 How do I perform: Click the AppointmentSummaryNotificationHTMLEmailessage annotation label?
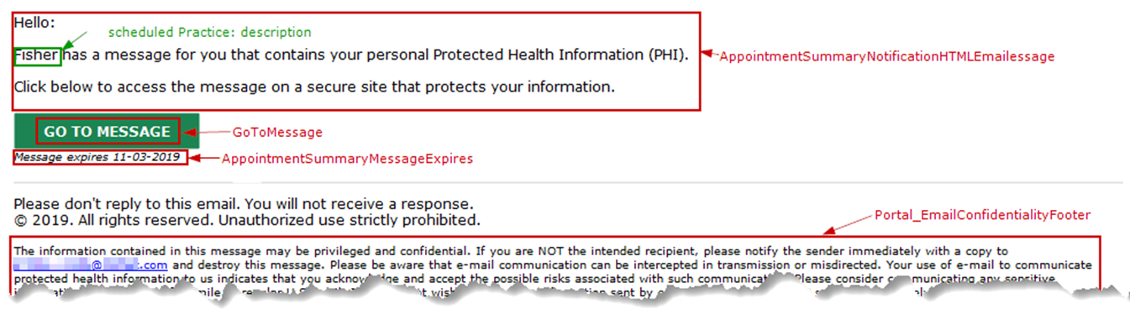pos(887,56)
